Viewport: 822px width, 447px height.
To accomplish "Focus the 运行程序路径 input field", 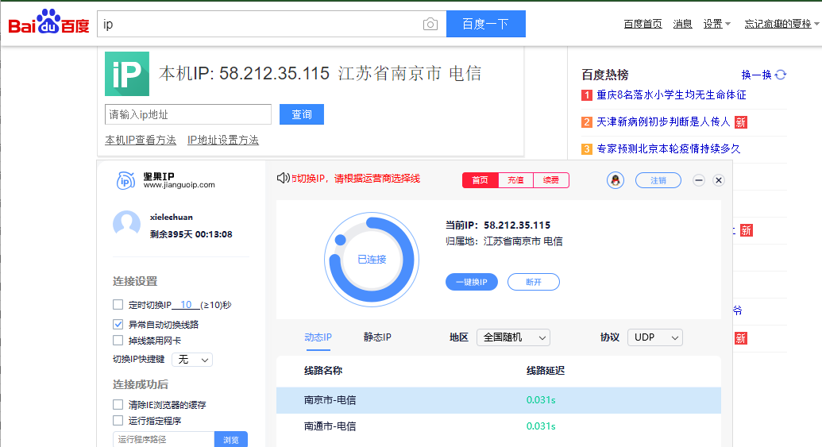I will [164, 440].
